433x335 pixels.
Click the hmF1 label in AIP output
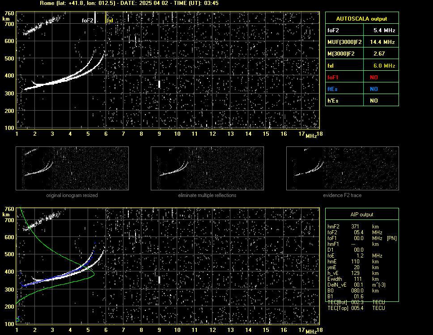tap(333, 244)
